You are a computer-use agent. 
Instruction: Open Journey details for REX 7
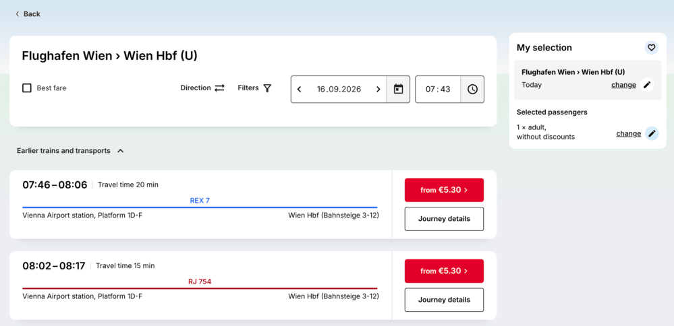click(444, 219)
